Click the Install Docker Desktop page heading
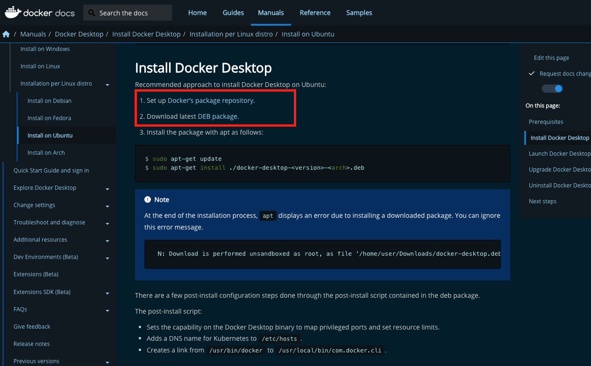This screenshot has height=366, width=591. (x=203, y=68)
